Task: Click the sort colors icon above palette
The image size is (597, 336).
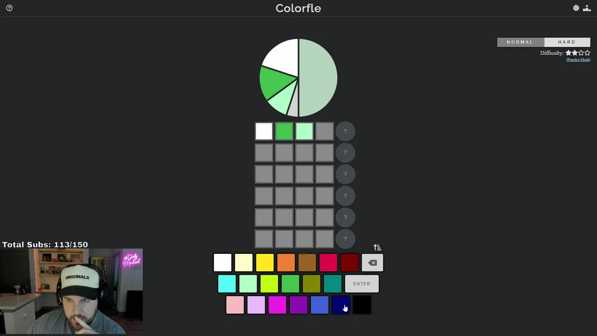Action: tap(377, 247)
